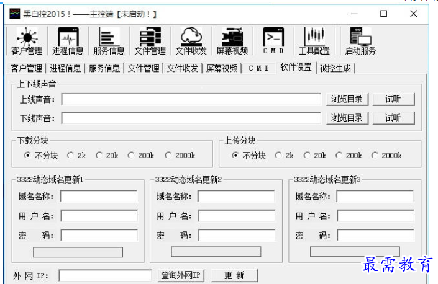Switch to the 服务信息 tab
Image resolution: width=438 pixels, height=284 pixels.
pyautogui.click(x=104, y=68)
